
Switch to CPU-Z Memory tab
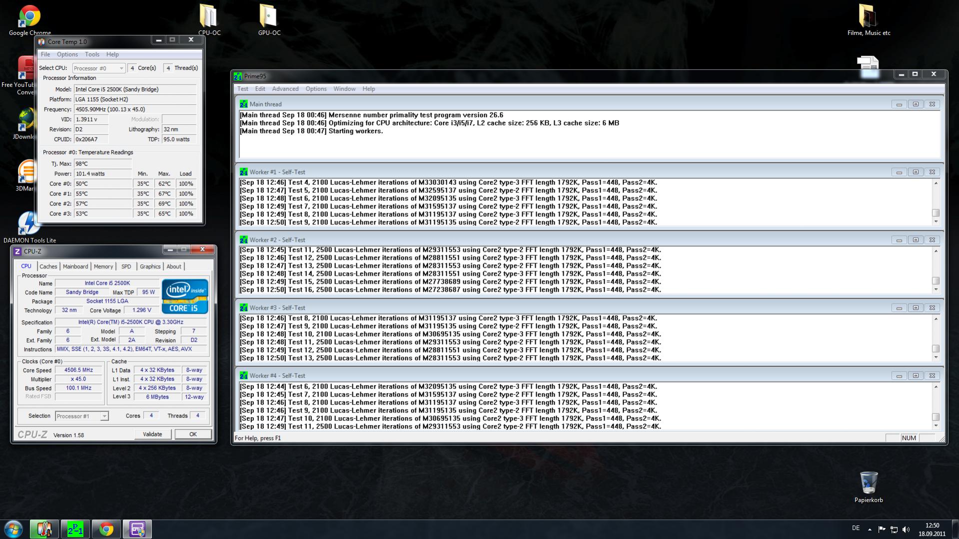click(103, 267)
